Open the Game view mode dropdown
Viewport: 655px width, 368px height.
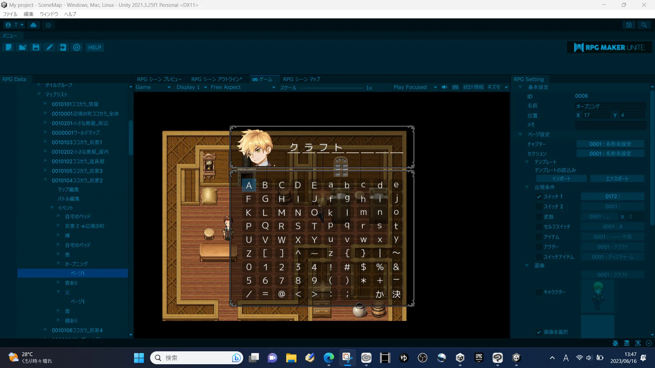pos(153,87)
